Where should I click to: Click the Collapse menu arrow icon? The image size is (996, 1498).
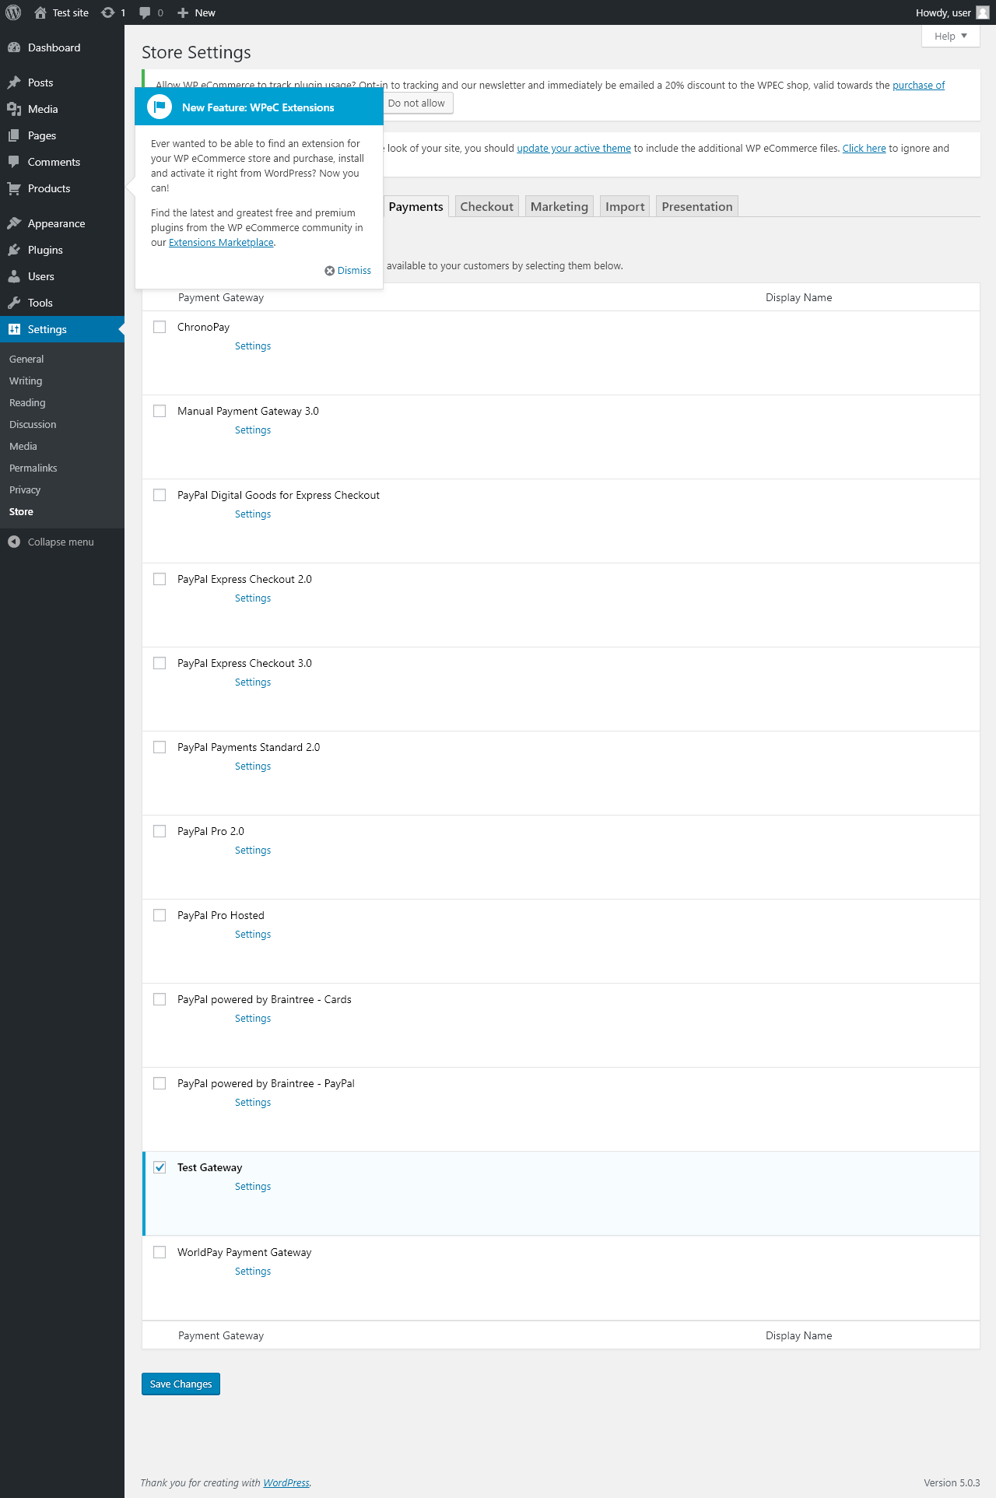coord(14,542)
